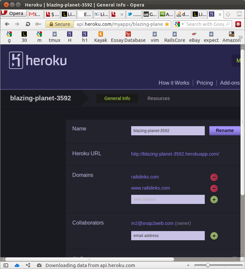Open the eBay bookmark

(194, 37)
